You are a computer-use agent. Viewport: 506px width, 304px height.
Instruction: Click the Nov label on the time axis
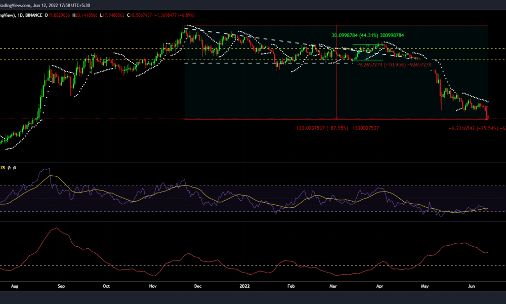click(x=153, y=286)
